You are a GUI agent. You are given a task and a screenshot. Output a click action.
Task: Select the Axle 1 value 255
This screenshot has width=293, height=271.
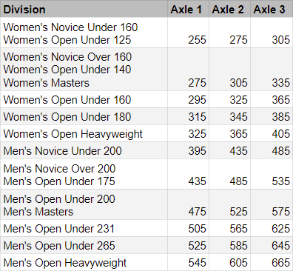[197, 40]
